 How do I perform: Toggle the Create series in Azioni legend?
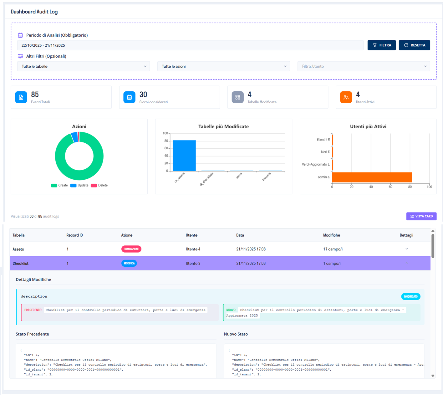[x=59, y=185]
